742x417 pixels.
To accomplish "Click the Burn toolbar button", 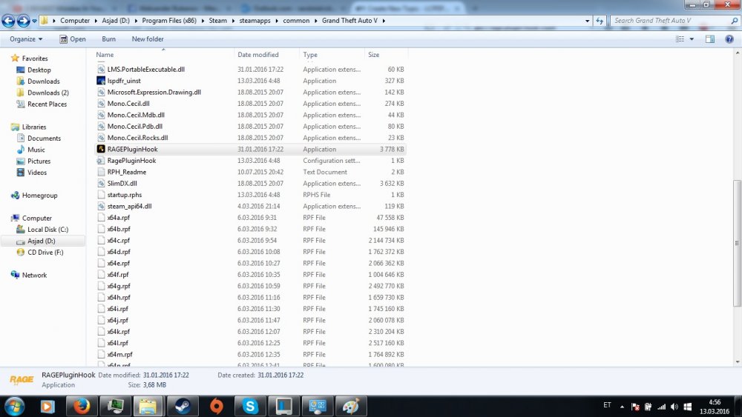I will pos(108,39).
